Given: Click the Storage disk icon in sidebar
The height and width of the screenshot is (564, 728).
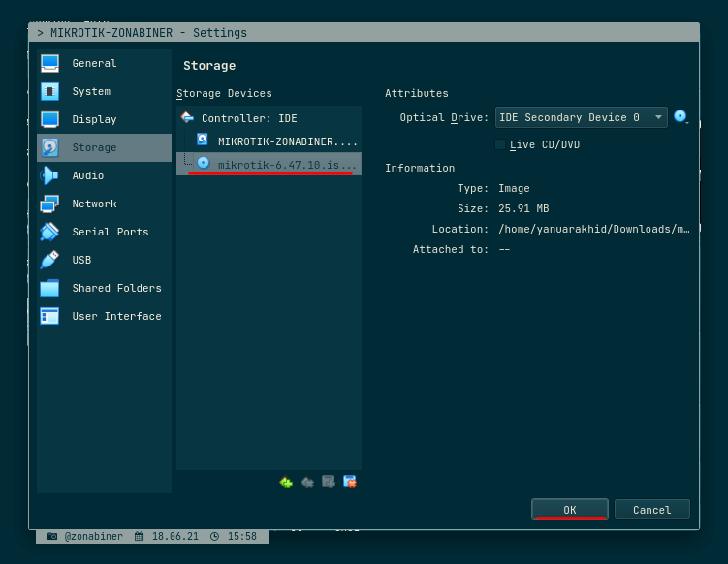Looking at the screenshot, I should [49, 147].
